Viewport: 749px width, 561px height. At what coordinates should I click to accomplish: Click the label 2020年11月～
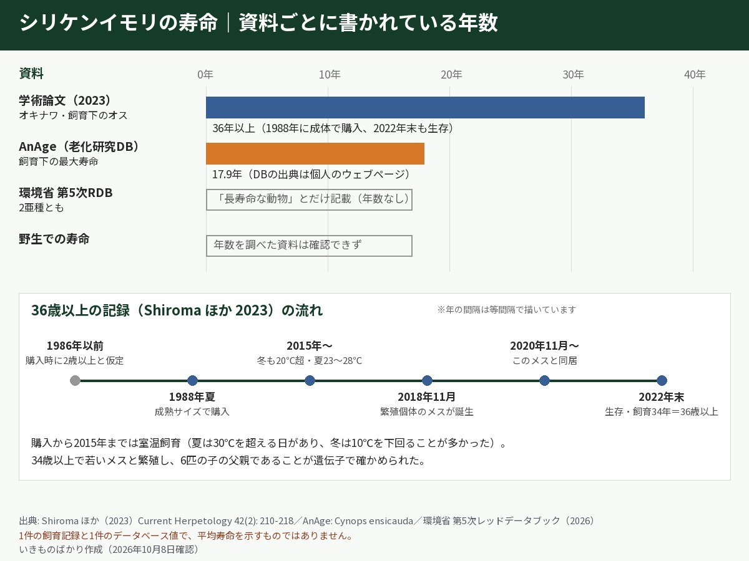click(x=544, y=346)
